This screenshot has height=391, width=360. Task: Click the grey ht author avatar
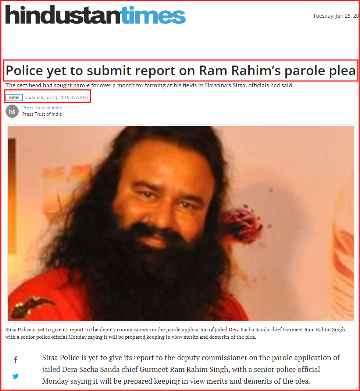point(12,111)
